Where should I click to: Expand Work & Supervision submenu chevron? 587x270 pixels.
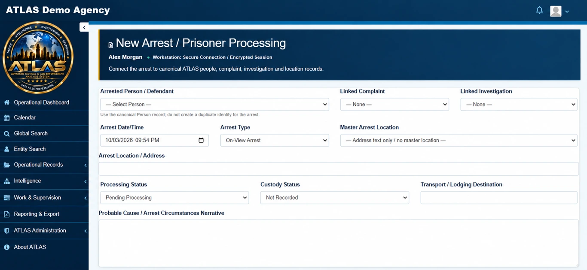85,198
